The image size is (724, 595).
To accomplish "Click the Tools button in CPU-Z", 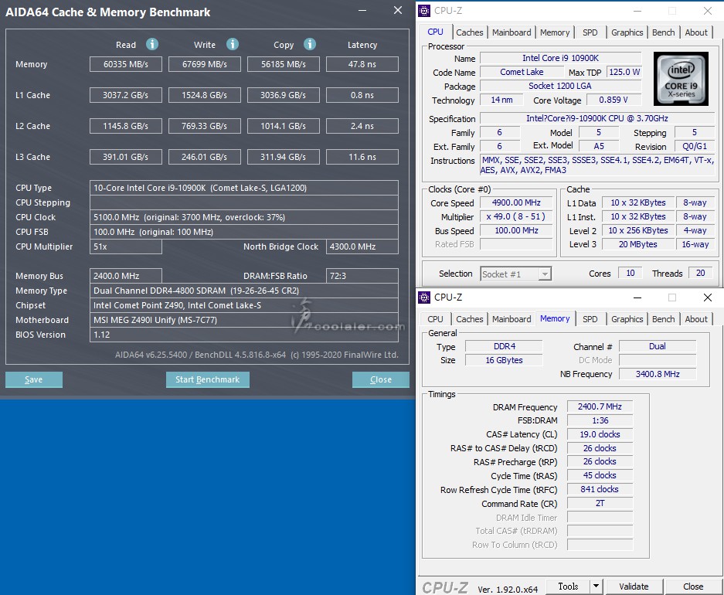I will click(568, 586).
